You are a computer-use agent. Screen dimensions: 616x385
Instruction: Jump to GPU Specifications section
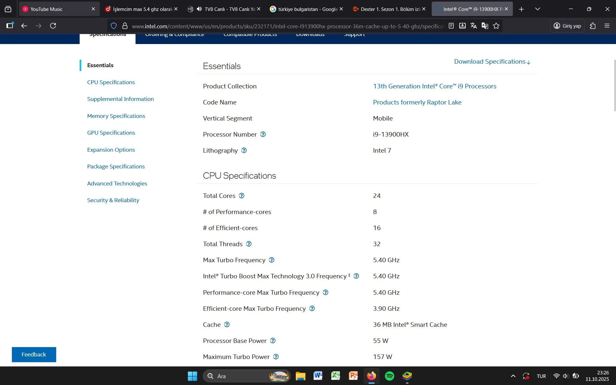pos(111,133)
